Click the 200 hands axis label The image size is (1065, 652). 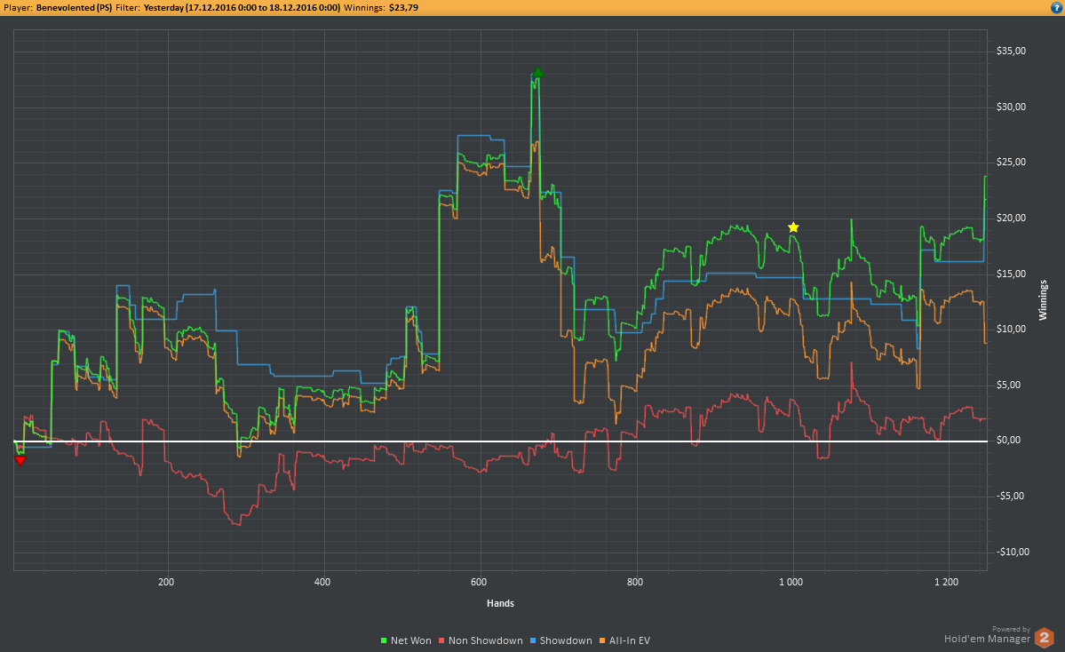click(166, 582)
